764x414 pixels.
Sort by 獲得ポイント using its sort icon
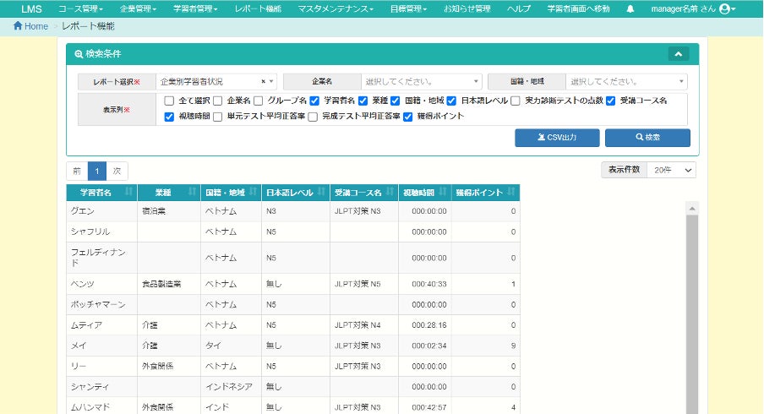[512, 193]
